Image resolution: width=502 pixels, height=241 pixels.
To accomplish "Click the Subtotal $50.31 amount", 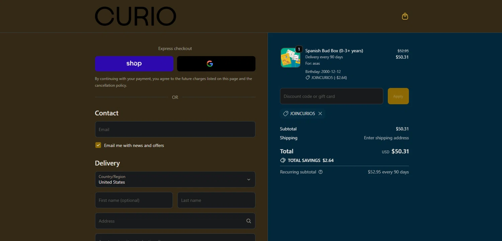I will (x=402, y=129).
